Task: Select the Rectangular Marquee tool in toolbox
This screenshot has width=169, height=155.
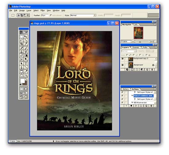Action: tap(22, 37)
